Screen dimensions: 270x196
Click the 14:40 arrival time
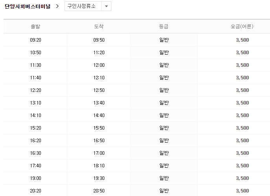tap(99, 115)
